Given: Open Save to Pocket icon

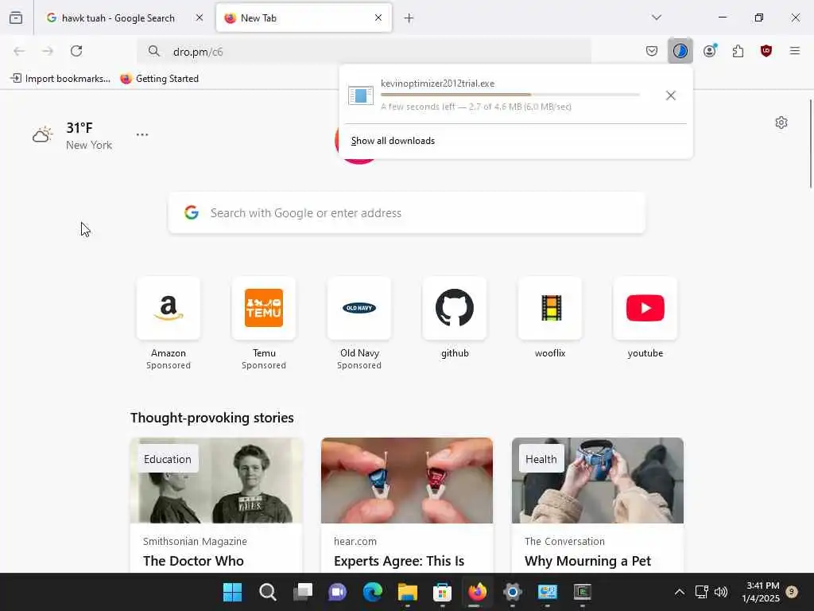Looking at the screenshot, I should pyautogui.click(x=652, y=51).
